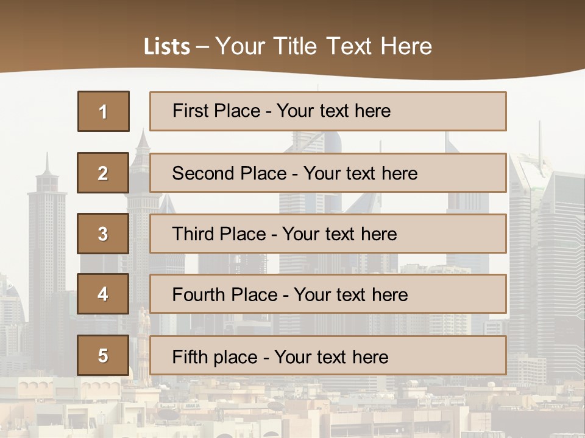This screenshot has height=438, width=585.
Task: Click the pointed tower top behind box 2
Action: [x=142, y=143]
